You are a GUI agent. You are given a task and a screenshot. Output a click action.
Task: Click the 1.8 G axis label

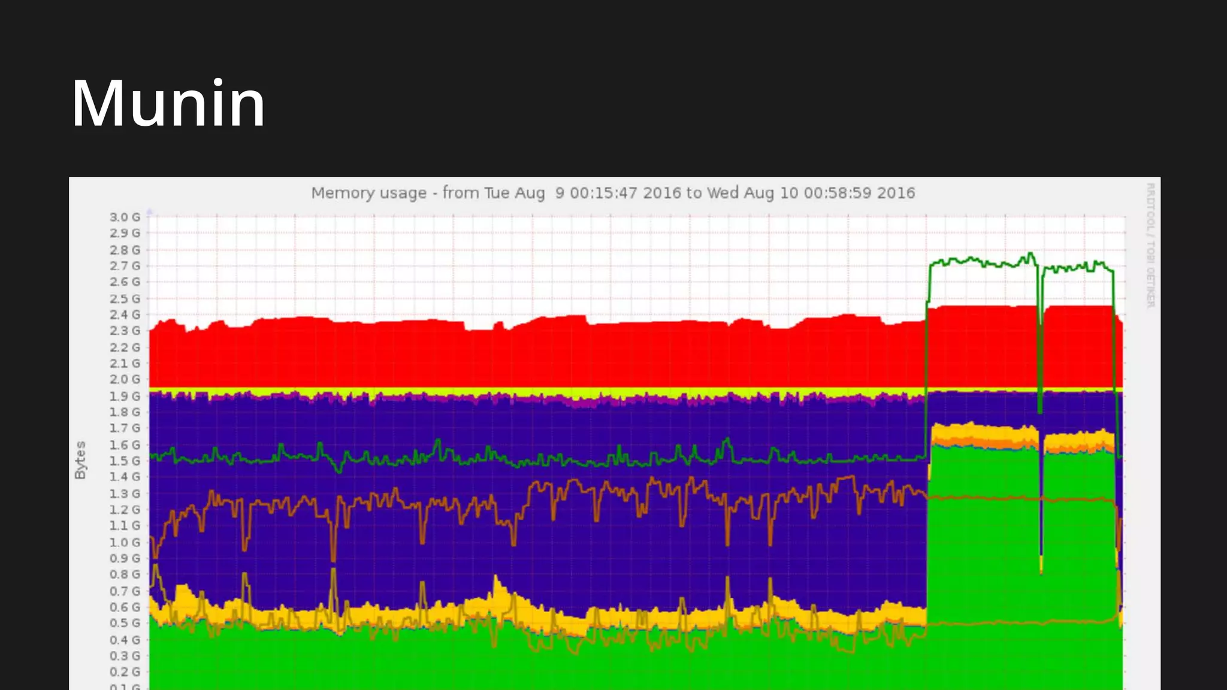coord(125,412)
